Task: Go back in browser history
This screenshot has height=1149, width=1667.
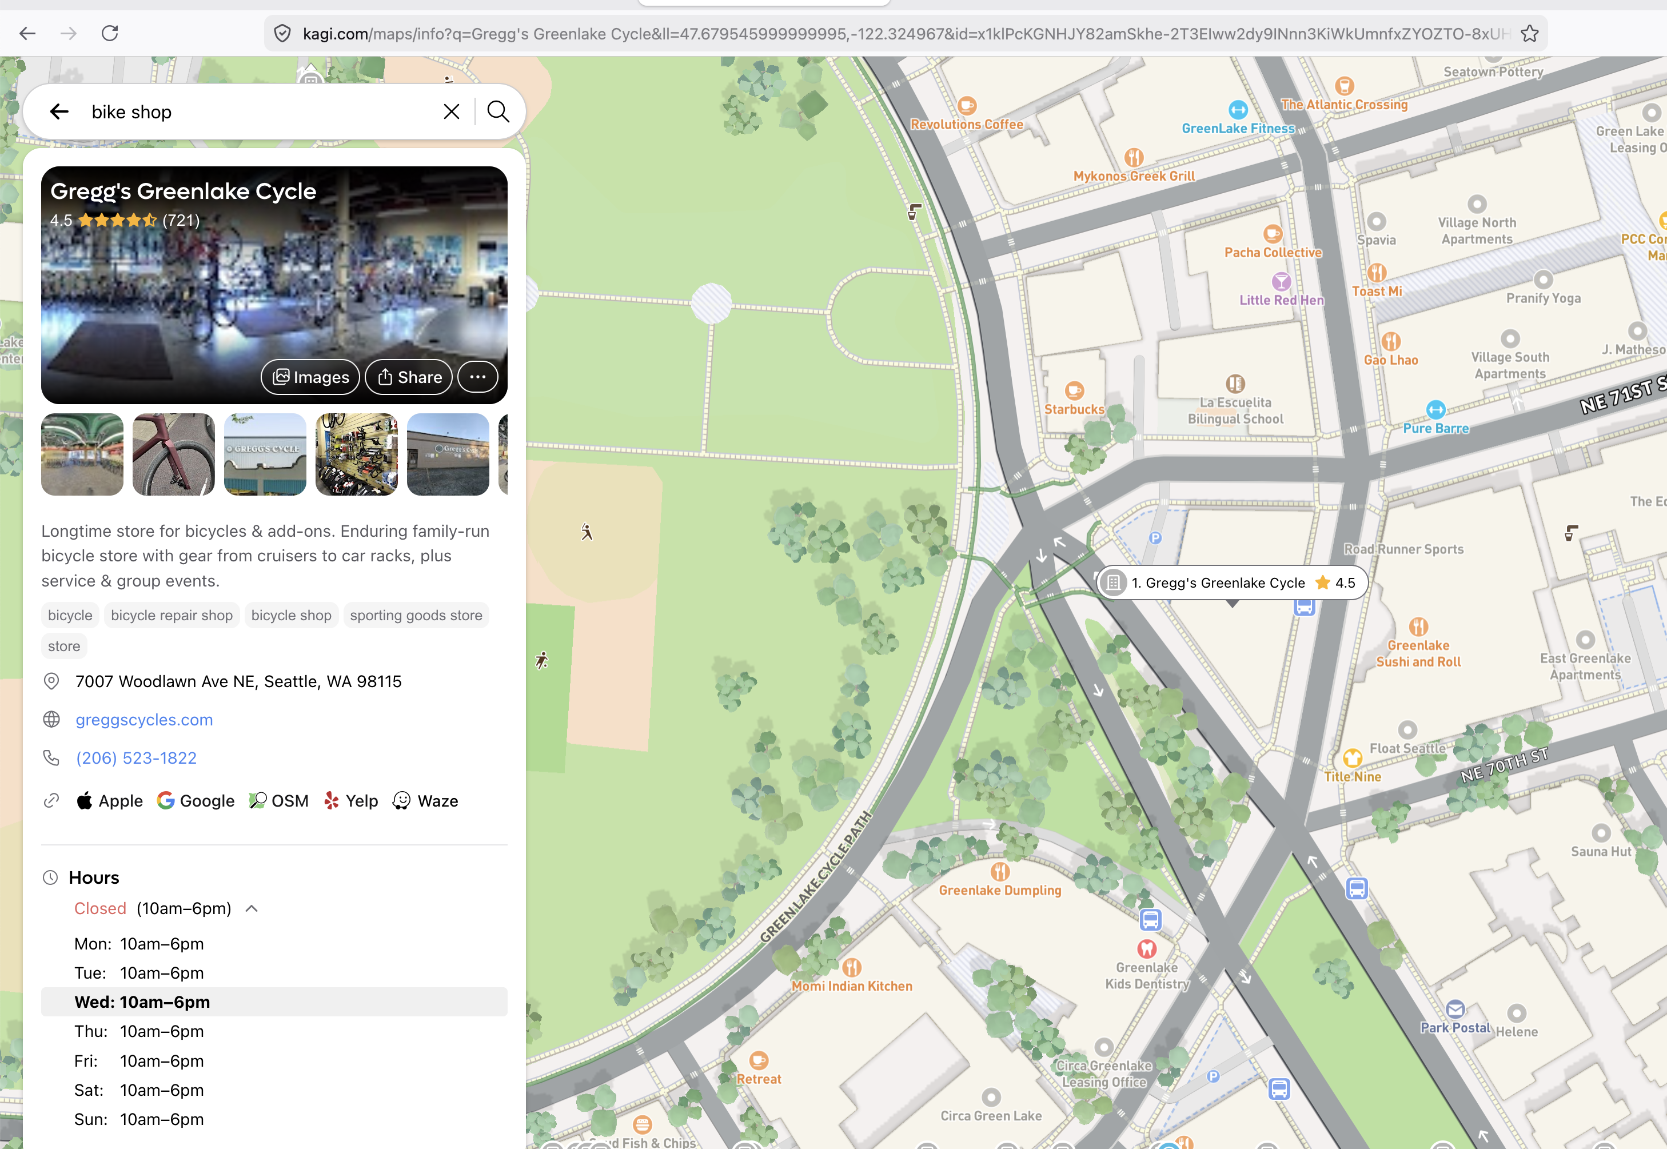Action: pos(27,33)
